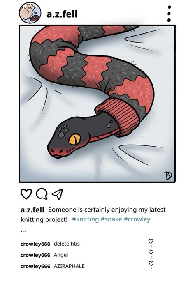This screenshot has width=195, height=281.
Task: Share post with paper plane icon
Action: pyautogui.click(x=58, y=194)
